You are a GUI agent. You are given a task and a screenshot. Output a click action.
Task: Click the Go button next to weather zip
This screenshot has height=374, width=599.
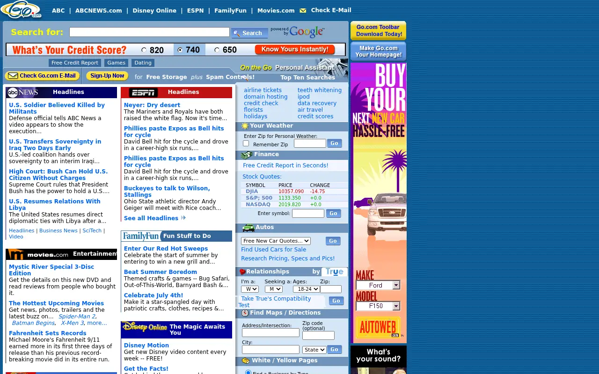pos(334,144)
